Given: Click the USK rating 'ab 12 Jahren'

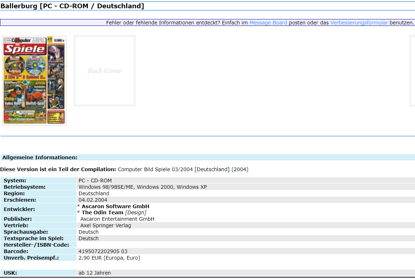Looking at the screenshot, I should (95, 273).
